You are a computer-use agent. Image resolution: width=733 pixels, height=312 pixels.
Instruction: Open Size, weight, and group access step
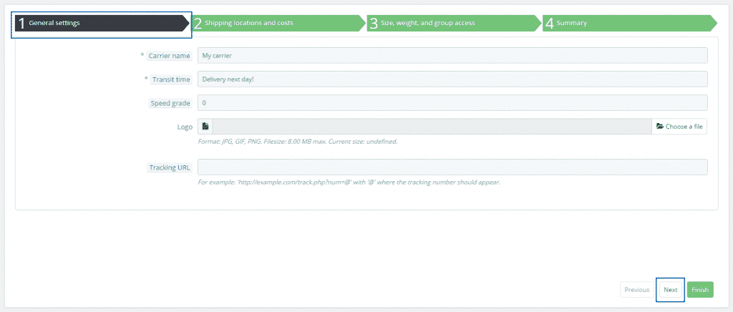tap(454, 23)
